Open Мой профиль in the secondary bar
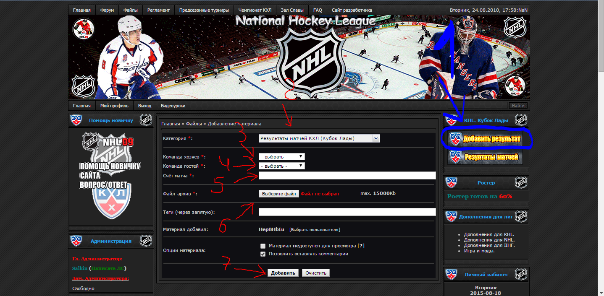This screenshot has width=604, height=296. pyautogui.click(x=114, y=106)
